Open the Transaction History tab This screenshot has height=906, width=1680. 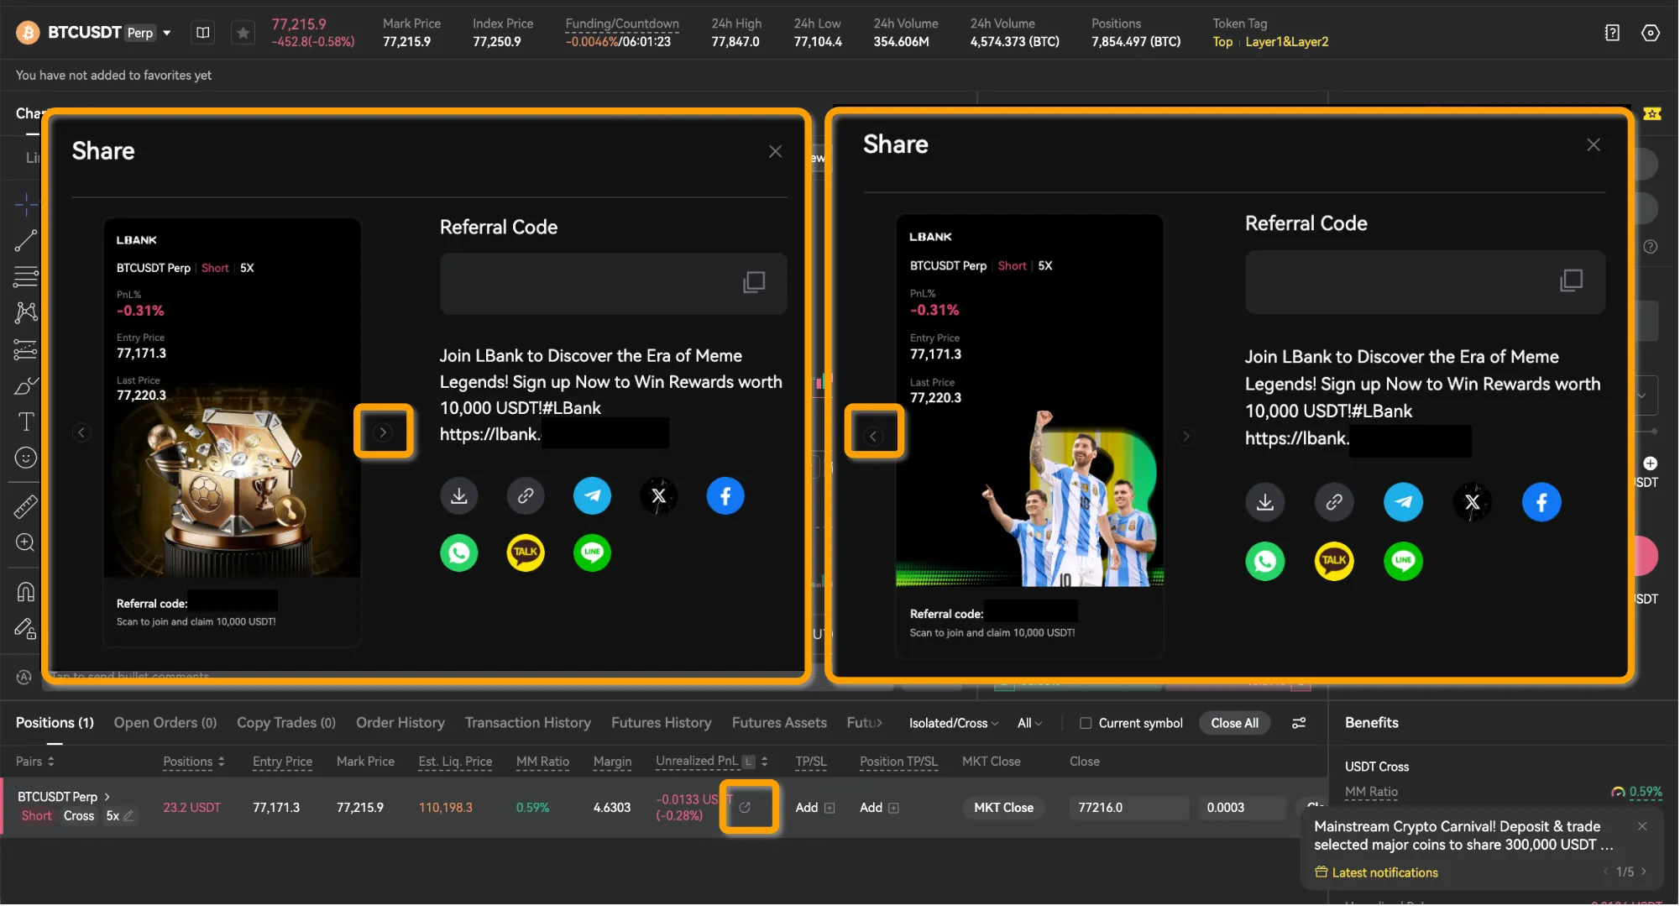pos(527,722)
